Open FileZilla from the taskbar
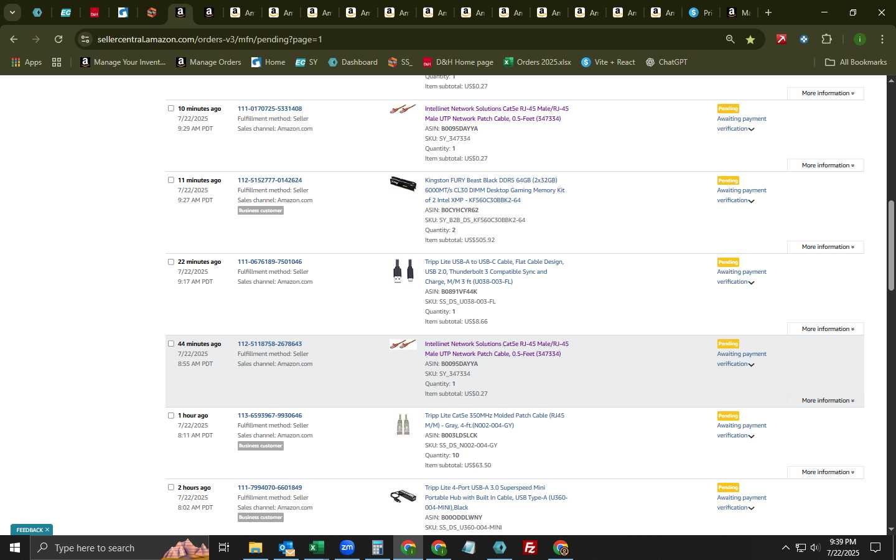 click(530, 548)
